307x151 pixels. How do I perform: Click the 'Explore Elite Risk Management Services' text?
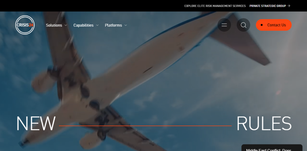pyautogui.click(x=215, y=6)
